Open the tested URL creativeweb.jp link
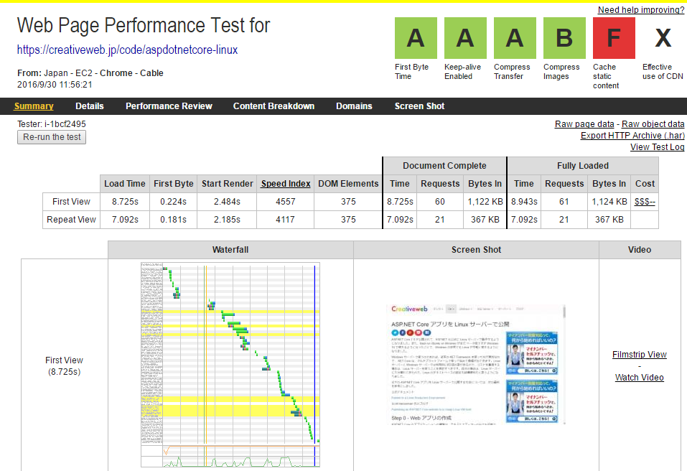This screenshot has width=687, height=471. pos(127,50)
